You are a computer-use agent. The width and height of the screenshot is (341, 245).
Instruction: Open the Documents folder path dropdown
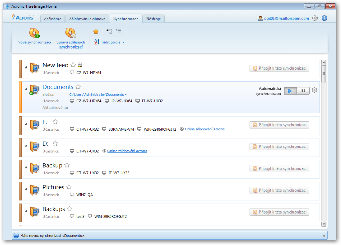tap(98, 95)
